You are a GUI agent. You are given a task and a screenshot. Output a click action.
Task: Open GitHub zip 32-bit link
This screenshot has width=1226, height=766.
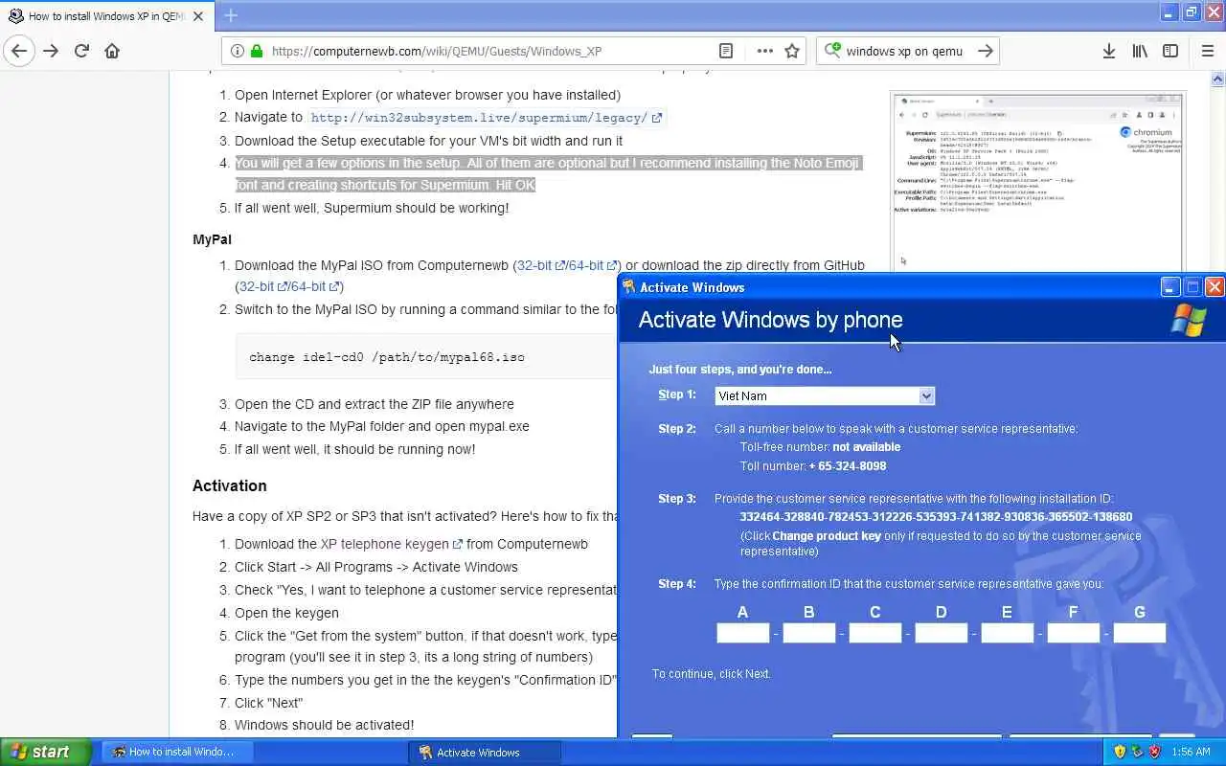[x=262, y=286]
